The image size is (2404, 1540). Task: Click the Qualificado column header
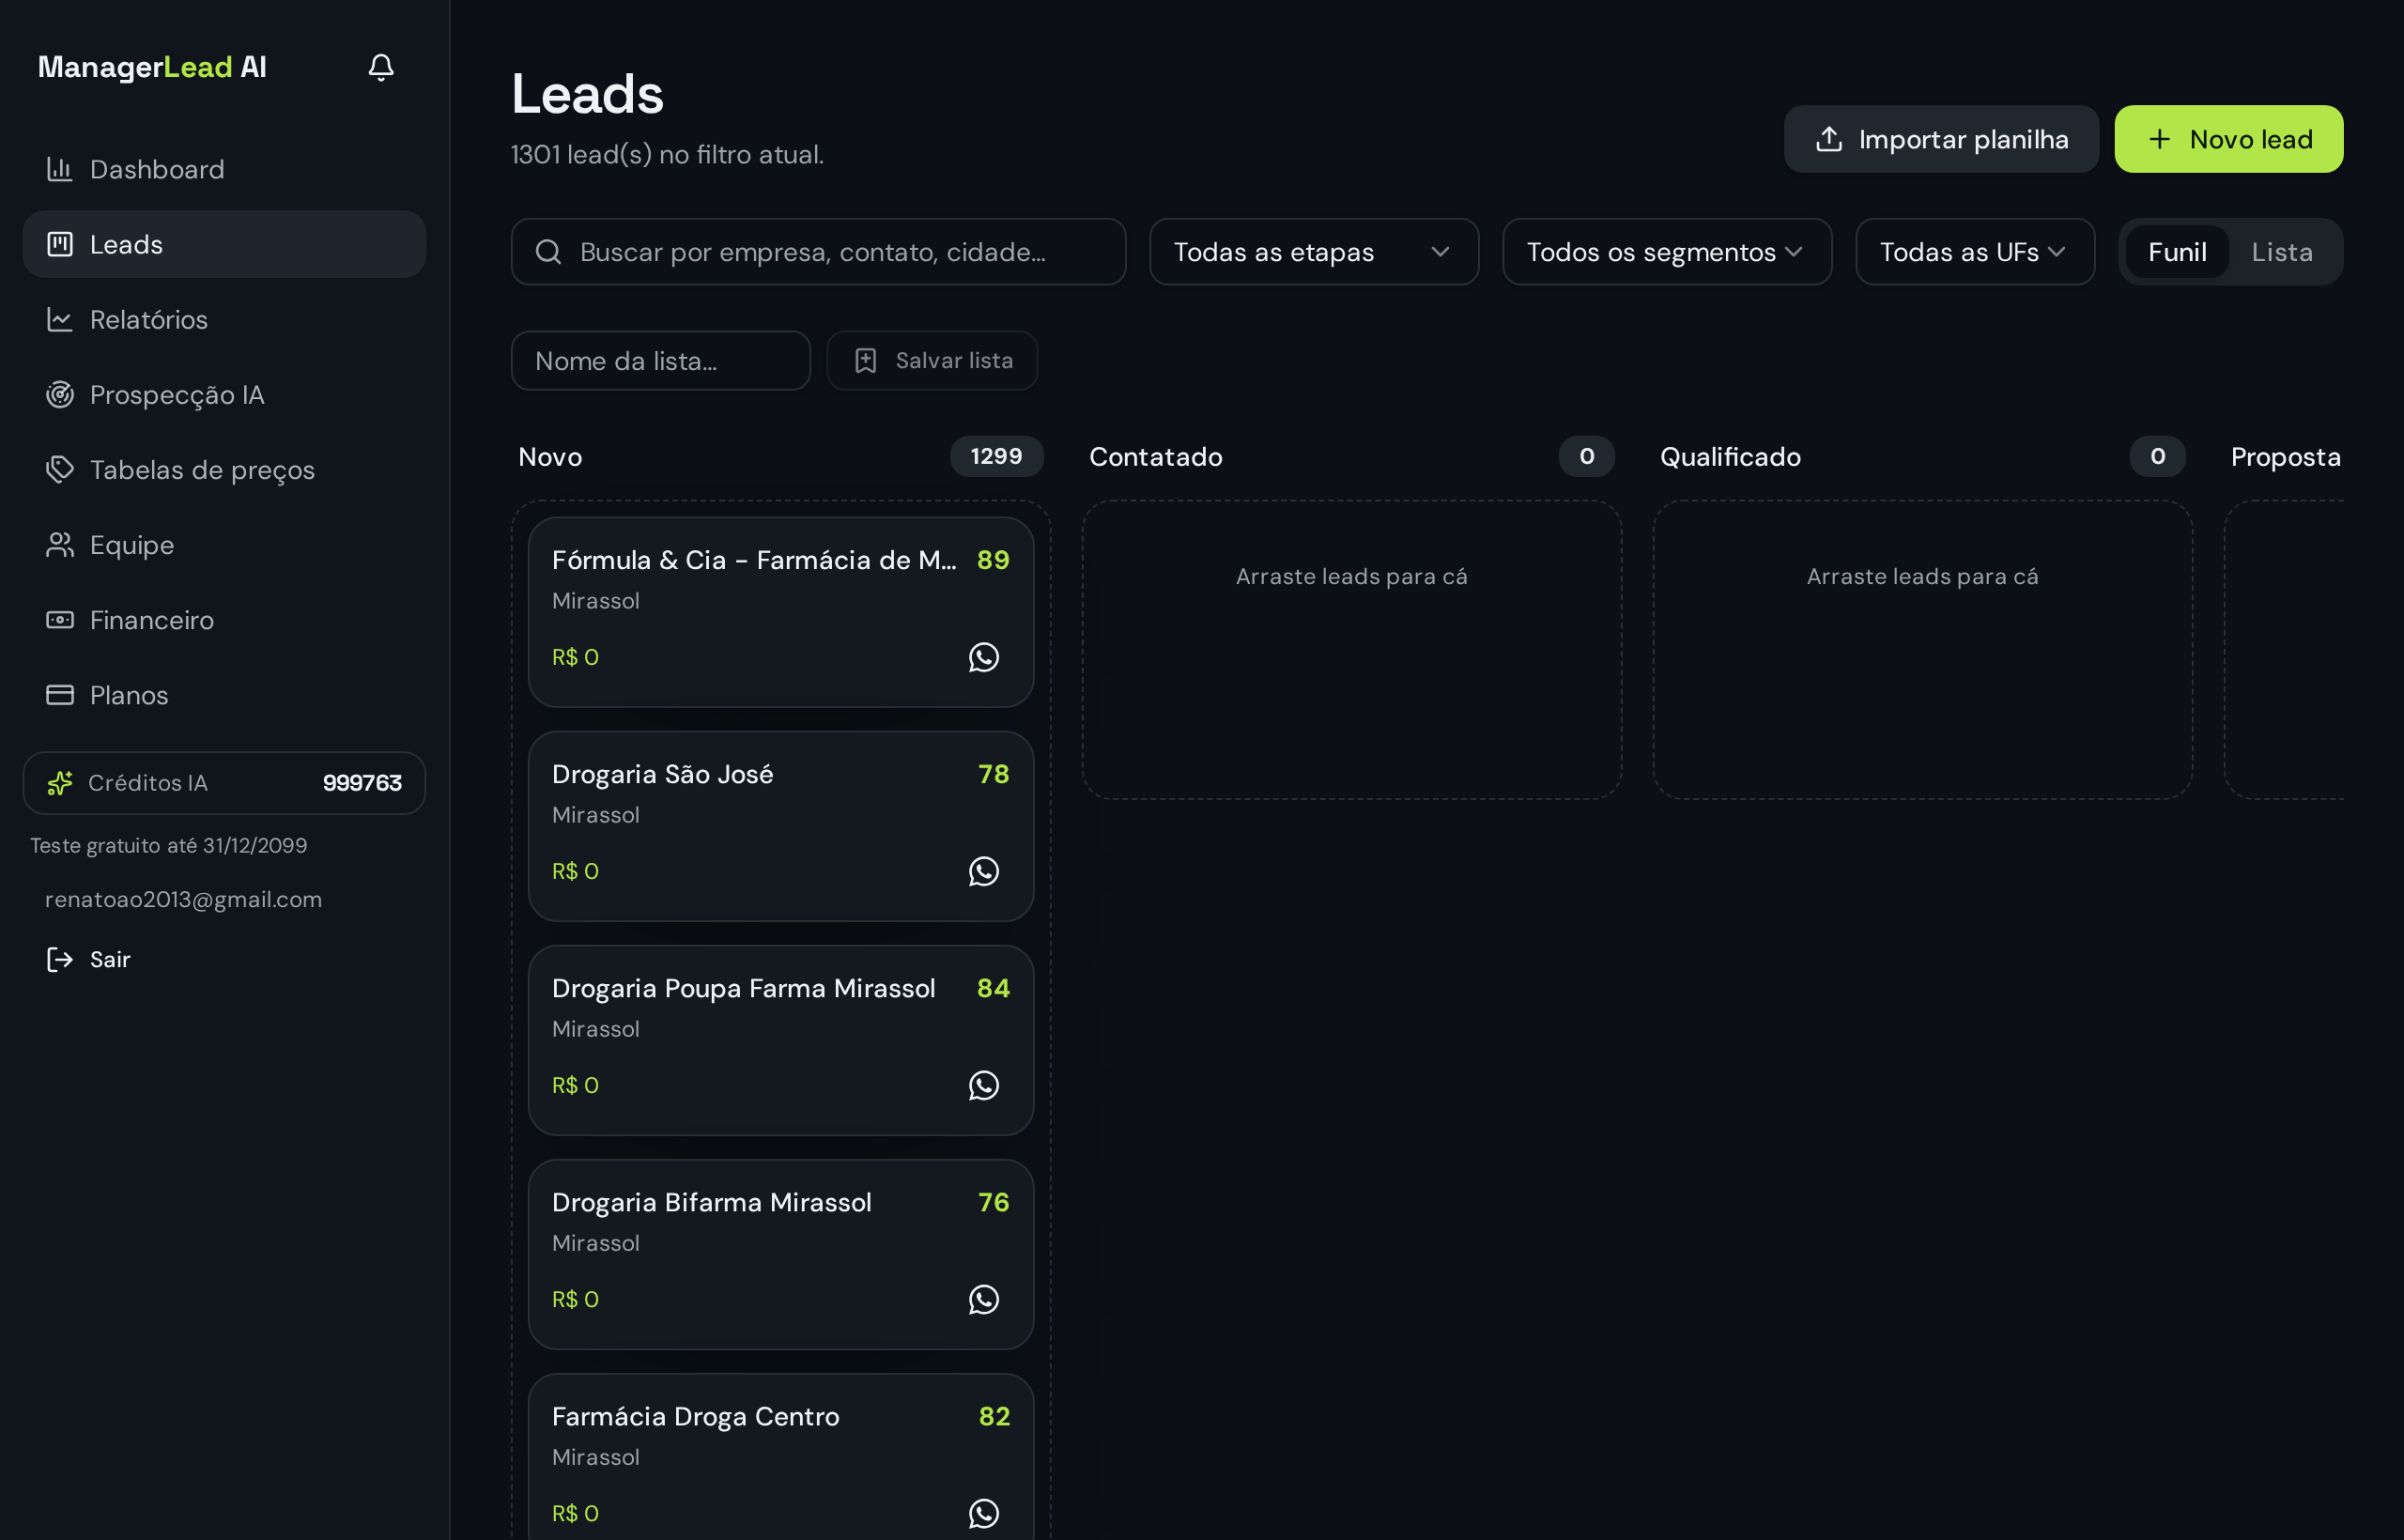point(1730,456)
